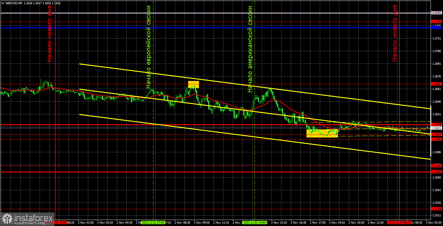
Task: Click the 1.3721 price scale value
Action: (436, 39)
